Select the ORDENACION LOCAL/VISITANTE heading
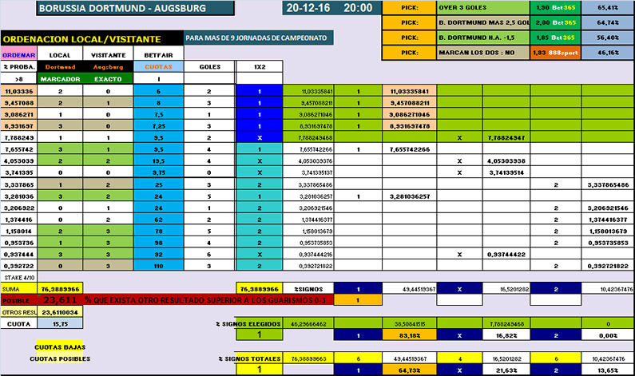Image resolution: width=635 pixels, height=376 pixels. pos(92,39)
